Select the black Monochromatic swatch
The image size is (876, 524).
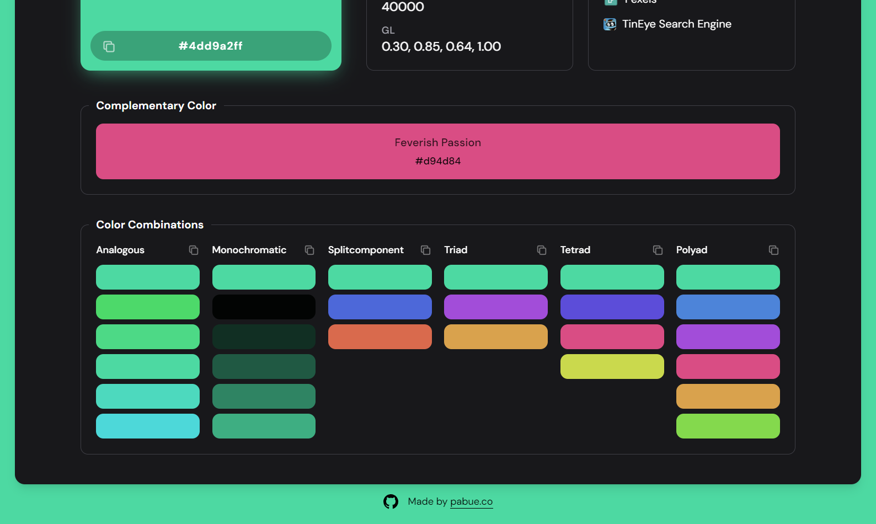point(264,307)
